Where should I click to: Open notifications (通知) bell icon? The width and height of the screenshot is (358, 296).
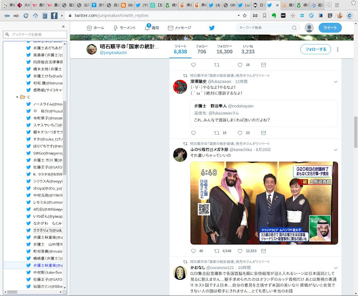tap(147, 27)
